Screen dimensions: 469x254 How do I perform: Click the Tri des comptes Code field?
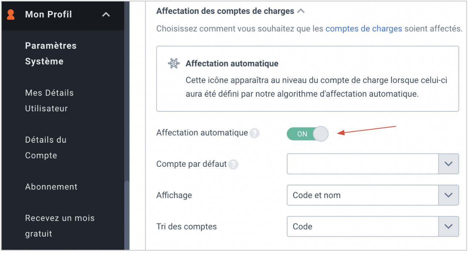point(363,227)
